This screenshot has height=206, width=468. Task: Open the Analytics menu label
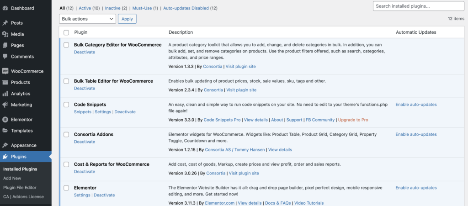click(21, 94)
